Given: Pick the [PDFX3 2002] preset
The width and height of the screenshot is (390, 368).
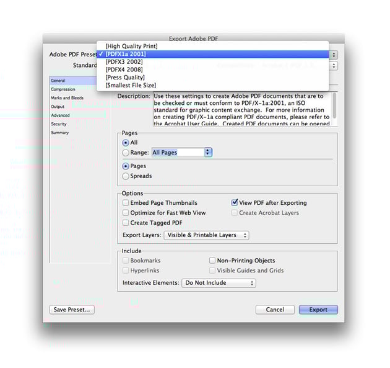Looking at the screenshot, I should click(213, 62).
